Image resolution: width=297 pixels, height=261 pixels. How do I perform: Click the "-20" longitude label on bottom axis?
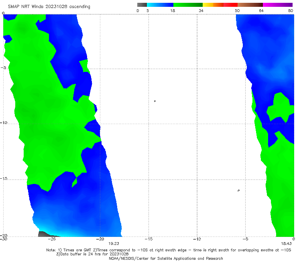100,239
